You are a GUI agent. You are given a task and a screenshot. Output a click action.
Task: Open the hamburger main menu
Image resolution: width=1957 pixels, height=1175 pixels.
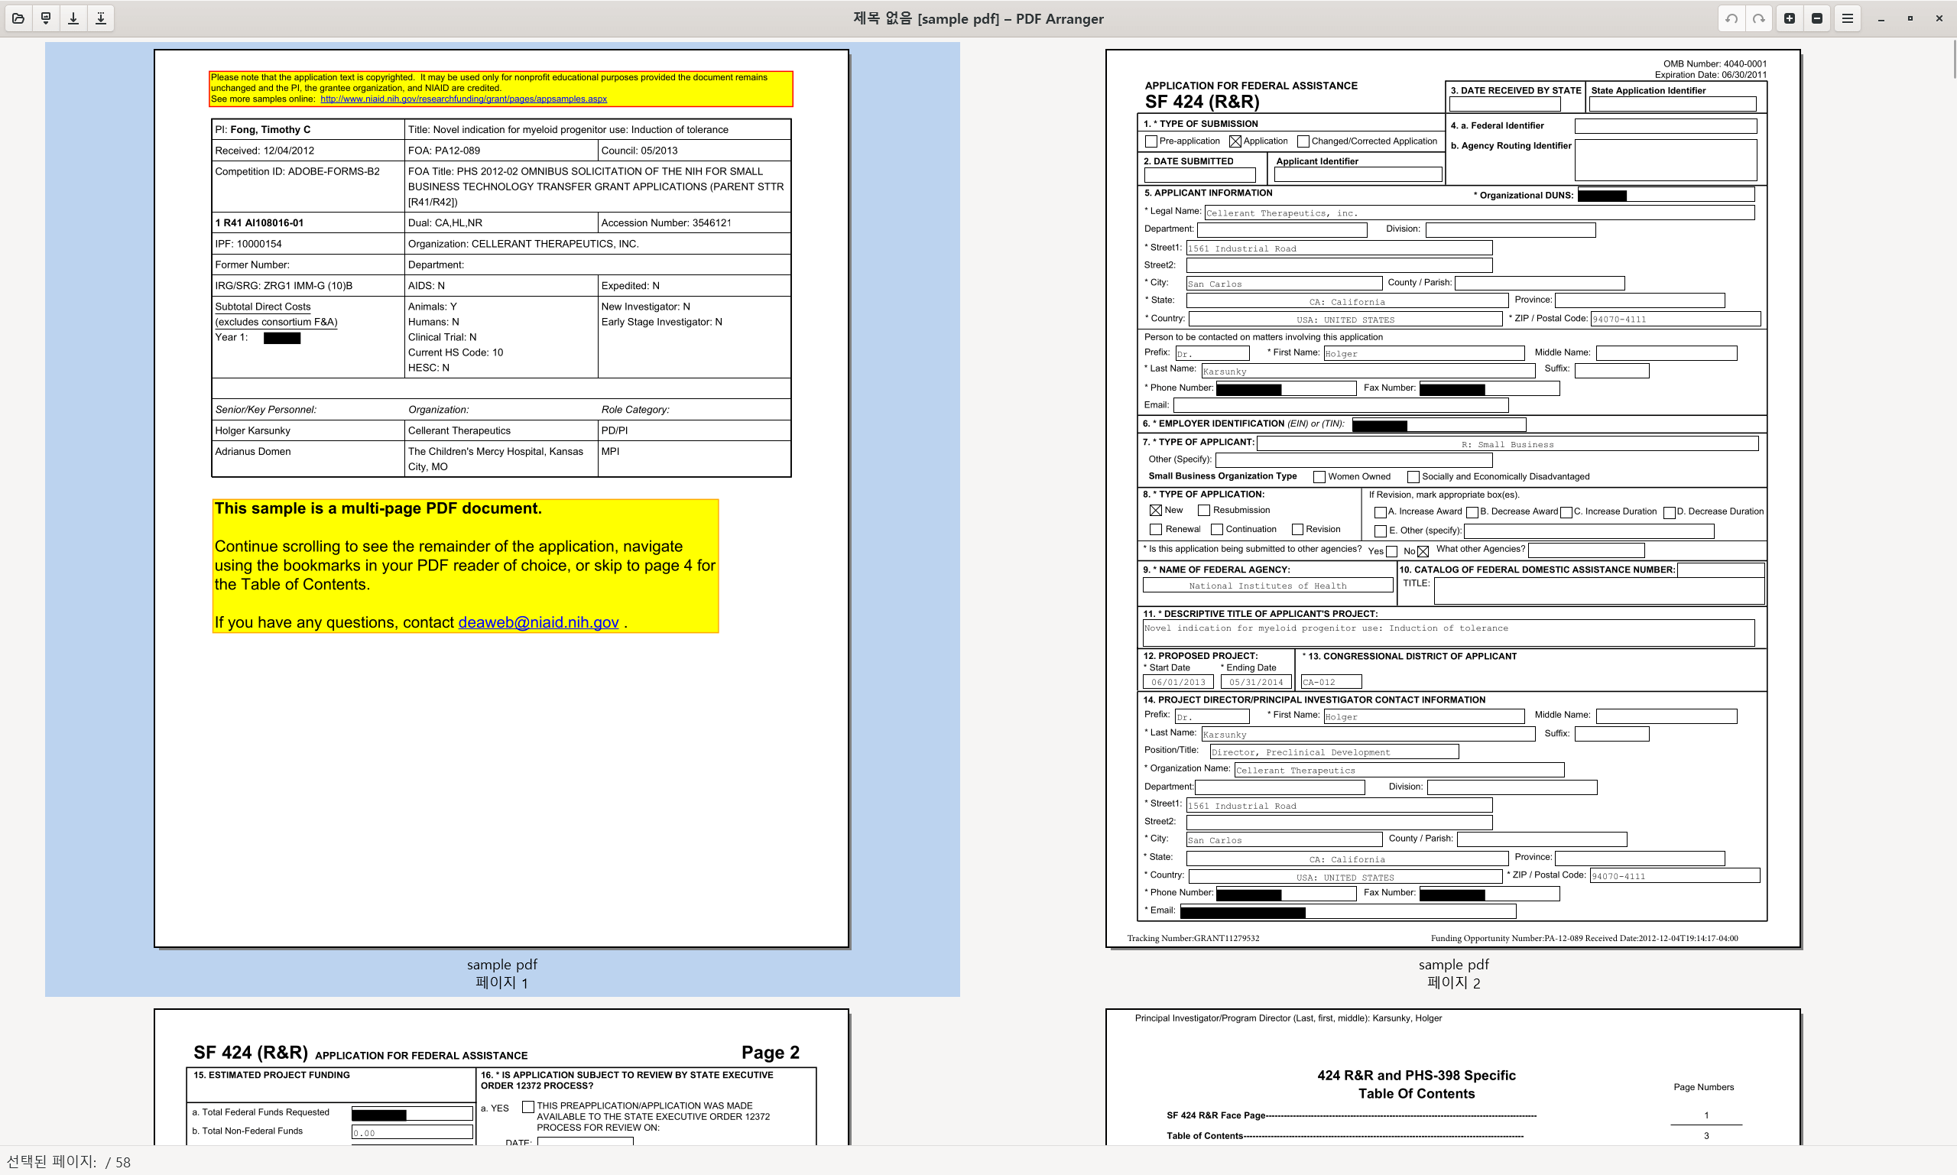tap(1848, 18)
